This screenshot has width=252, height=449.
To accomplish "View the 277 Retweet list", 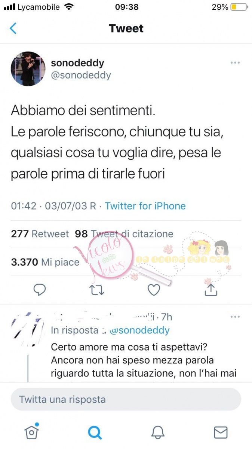I will pyautogui.click(x=40, y=234).
